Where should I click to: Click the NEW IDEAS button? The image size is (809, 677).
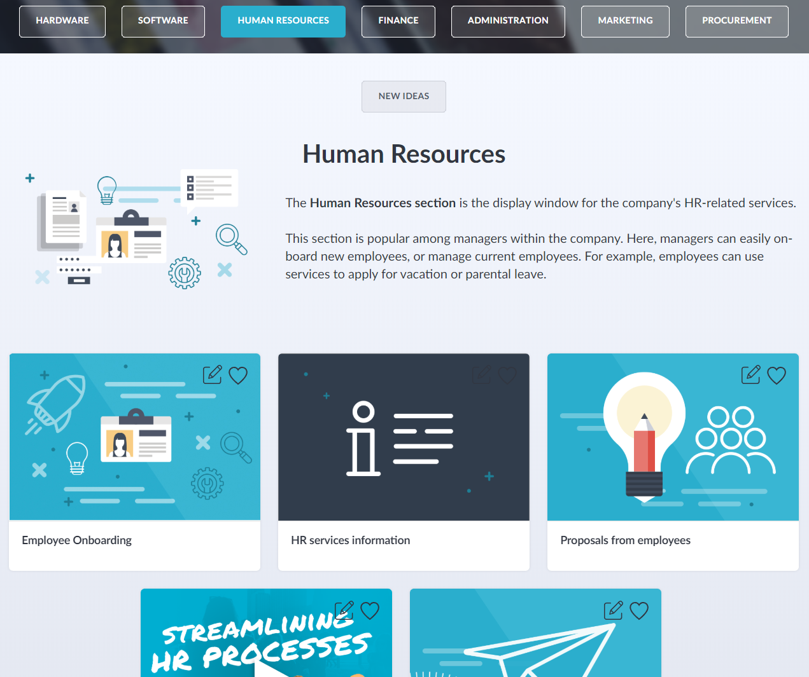[404, 96]
